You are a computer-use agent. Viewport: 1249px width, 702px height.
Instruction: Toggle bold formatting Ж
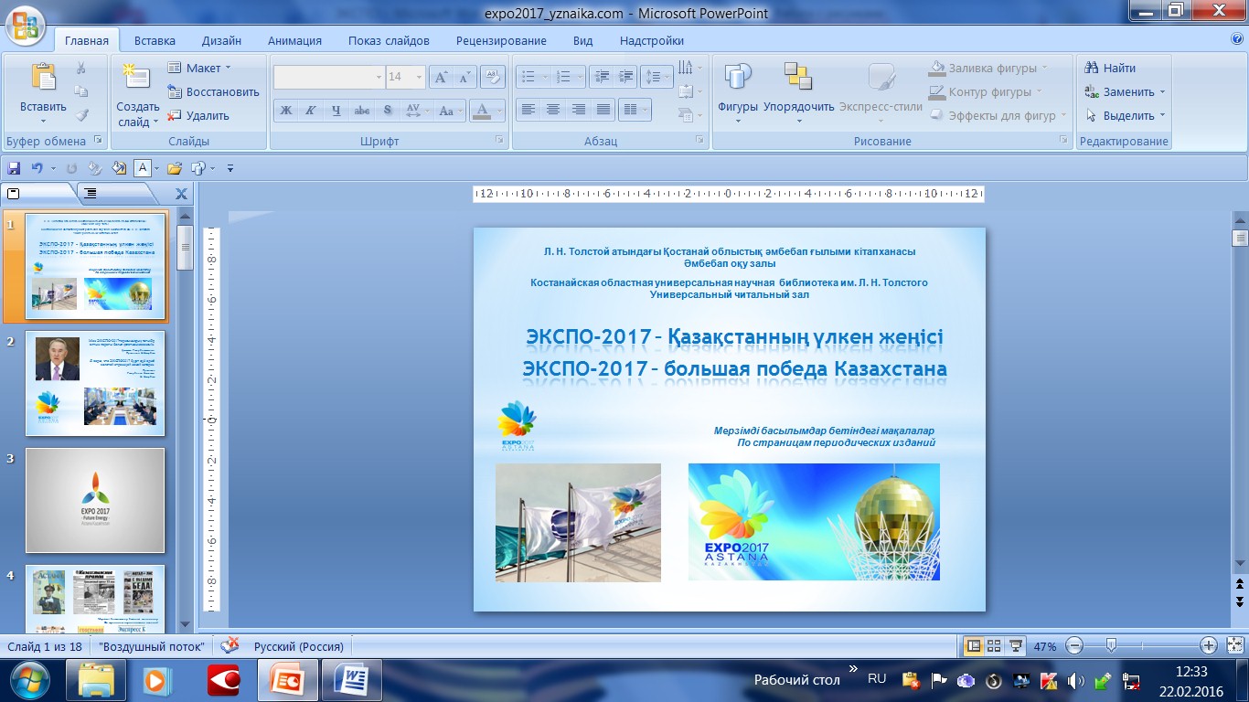286,111
